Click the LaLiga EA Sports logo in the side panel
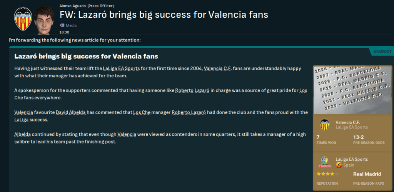 click(325, 162)
